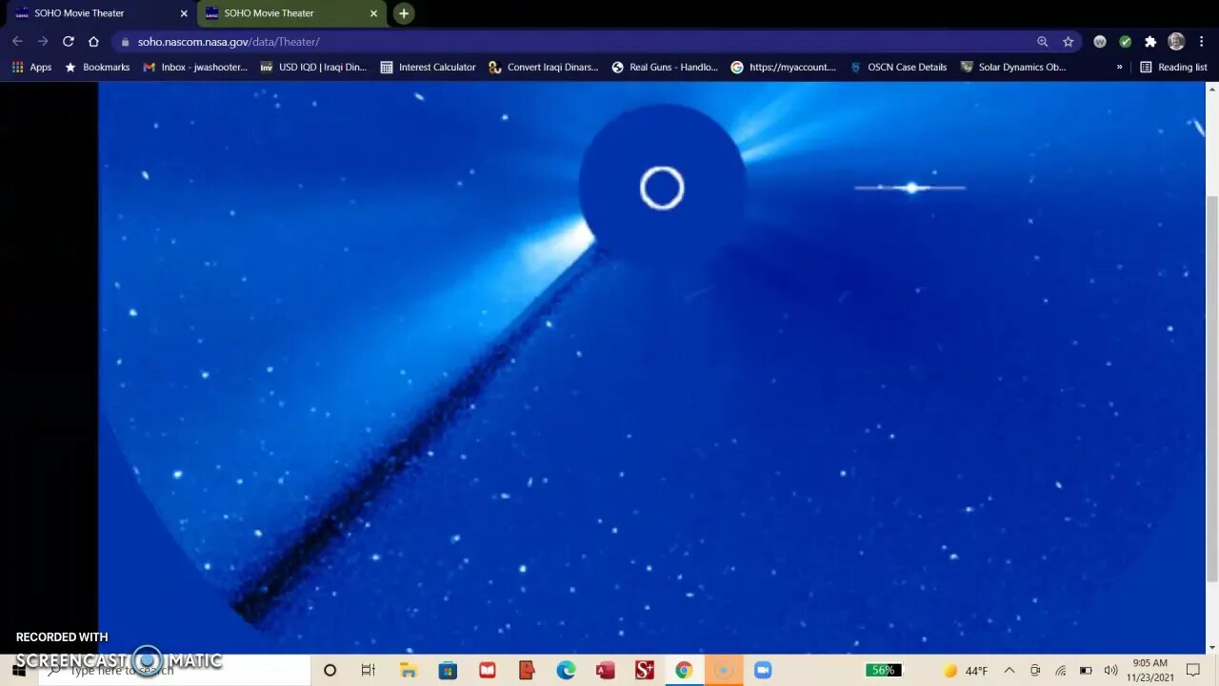
Task: Open the orange document app in taskbar
Action: [x=527, y=671]
